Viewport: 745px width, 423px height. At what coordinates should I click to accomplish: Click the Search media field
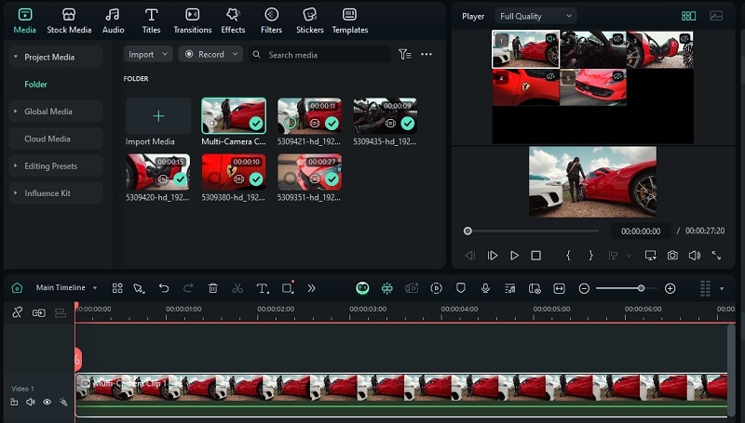[319, 55]
